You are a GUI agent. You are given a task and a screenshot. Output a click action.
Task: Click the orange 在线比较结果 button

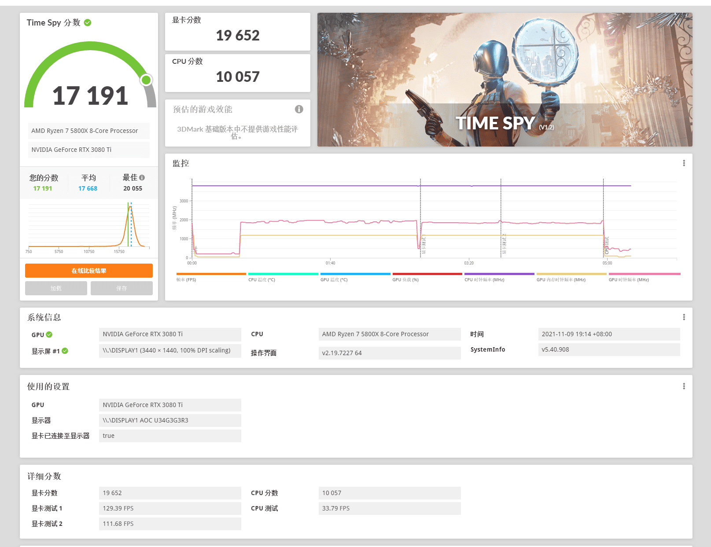(89, 271)
